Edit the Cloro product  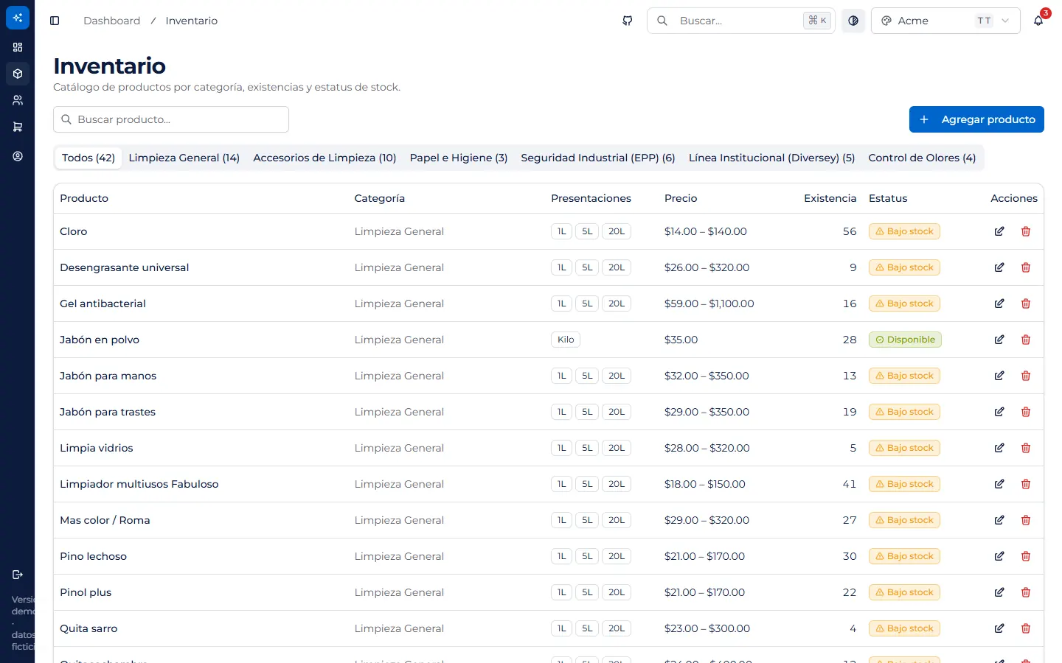[x=999, y=231]
